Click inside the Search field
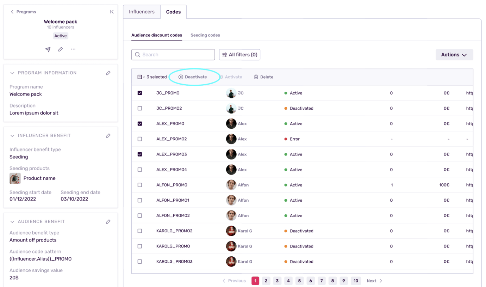 [x=173, y=55]
